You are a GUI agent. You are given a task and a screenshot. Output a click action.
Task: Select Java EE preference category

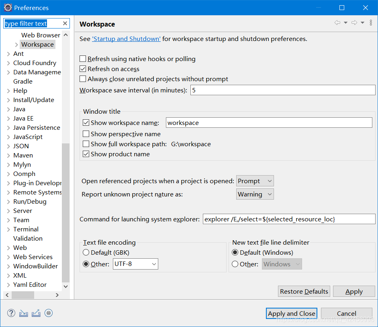[23, 119]
